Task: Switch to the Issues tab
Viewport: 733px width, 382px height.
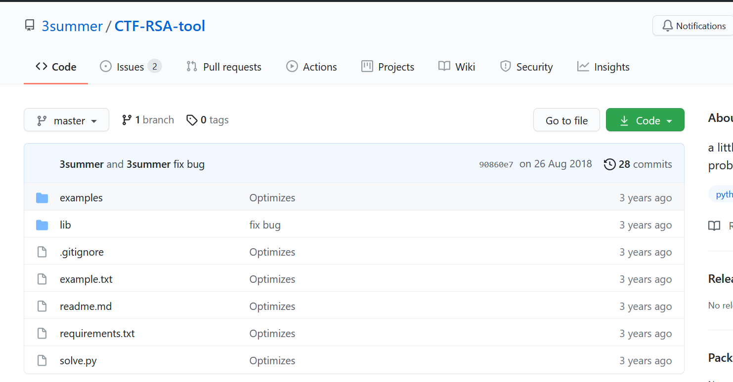Action: 130,67
